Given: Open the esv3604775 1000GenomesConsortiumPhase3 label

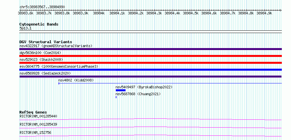Looking at the screenshot, I should pos(59,66).
